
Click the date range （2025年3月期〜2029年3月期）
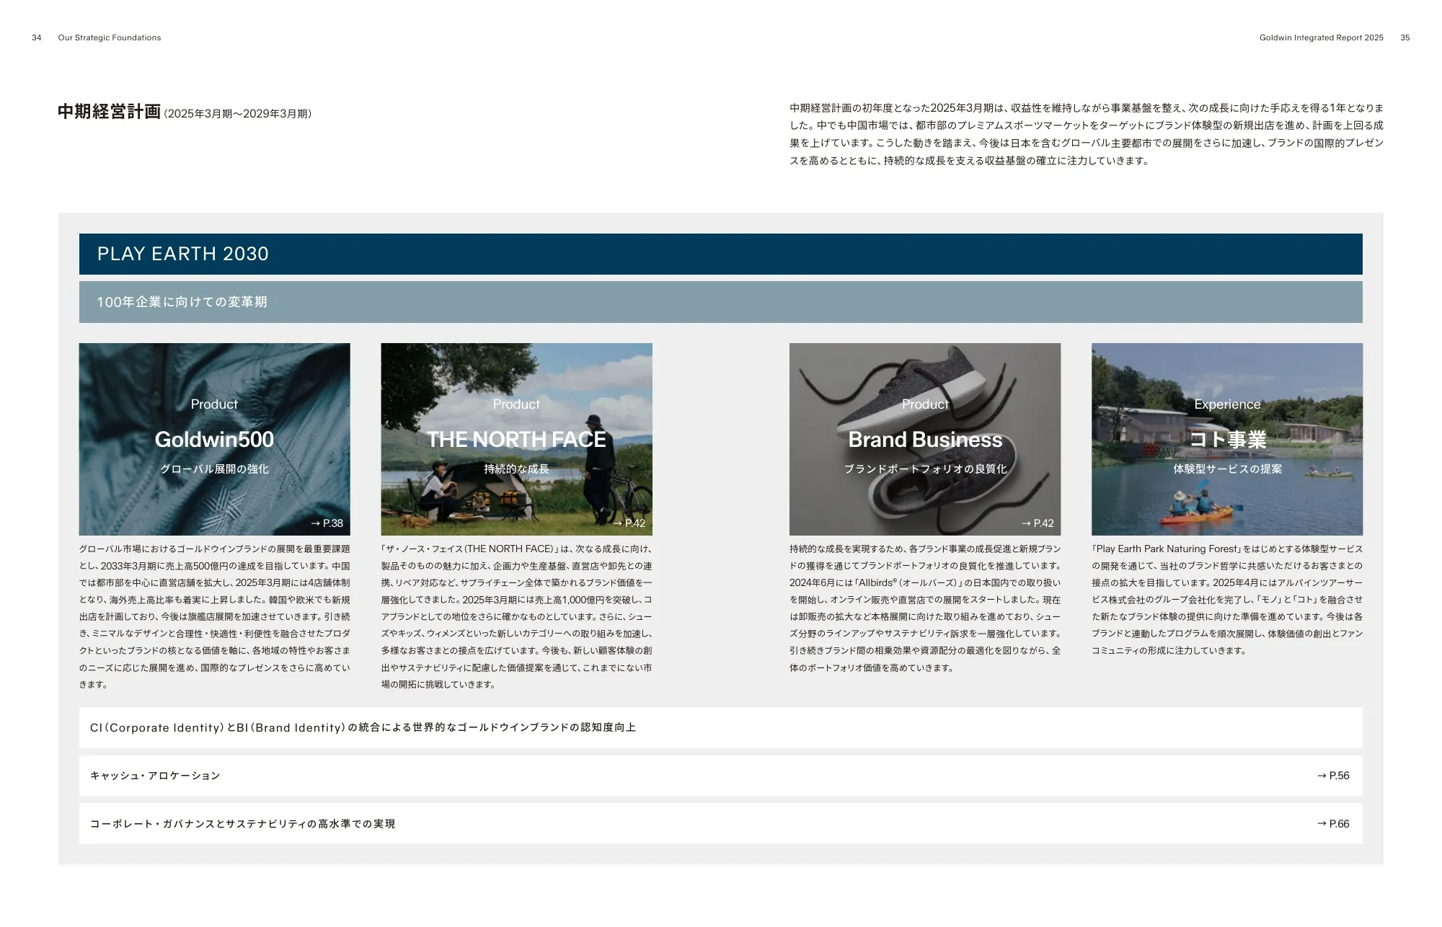[x=238, y=114]
